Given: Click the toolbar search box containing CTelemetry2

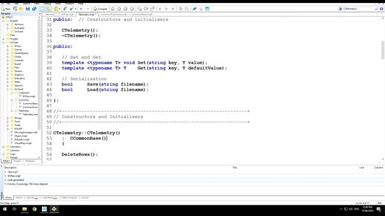Looking at the screenshot, I should [x=359, y=9].
